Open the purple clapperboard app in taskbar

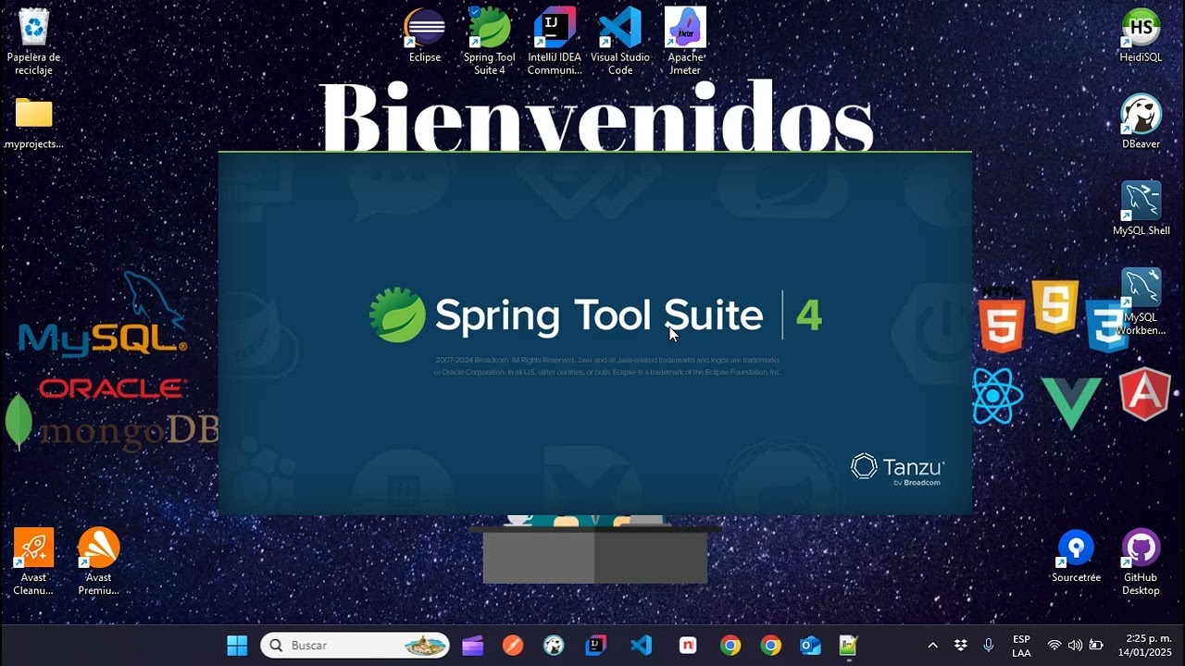point(473,646)
